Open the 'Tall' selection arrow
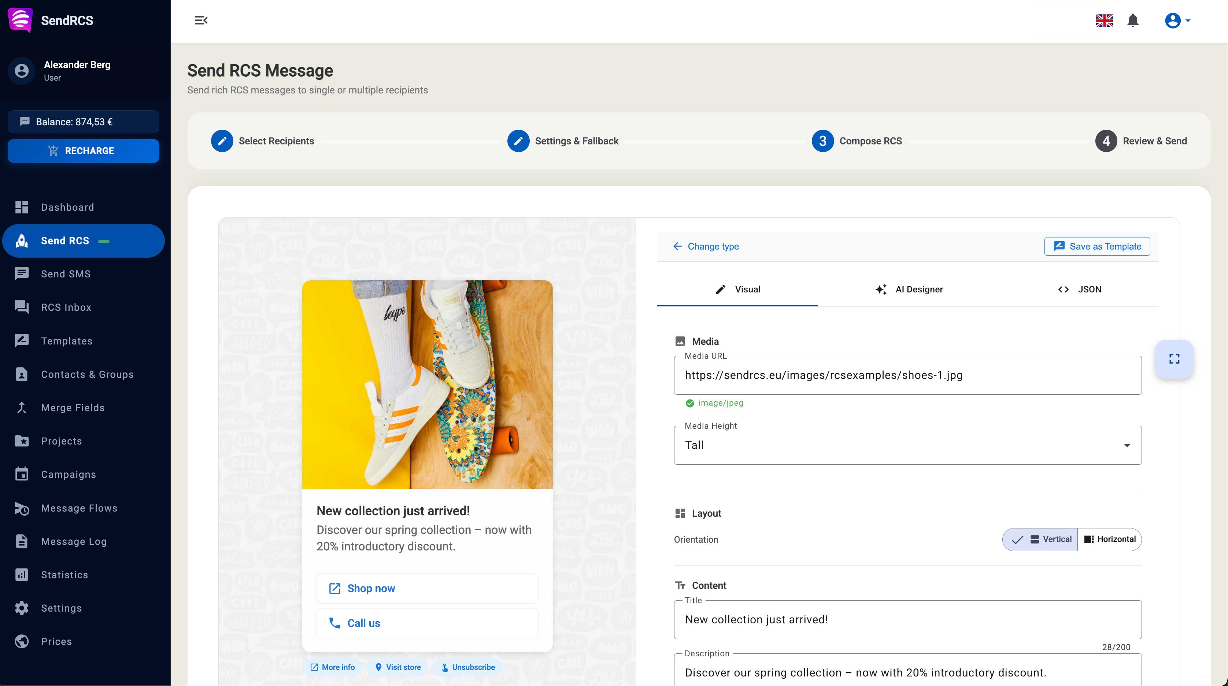The image size is (1228, 686). [1127, 445]
